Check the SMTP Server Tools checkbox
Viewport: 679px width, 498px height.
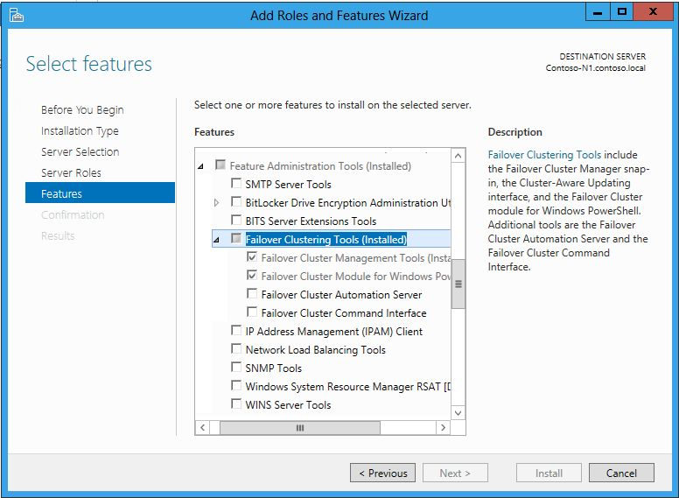[x=236, y=185]
